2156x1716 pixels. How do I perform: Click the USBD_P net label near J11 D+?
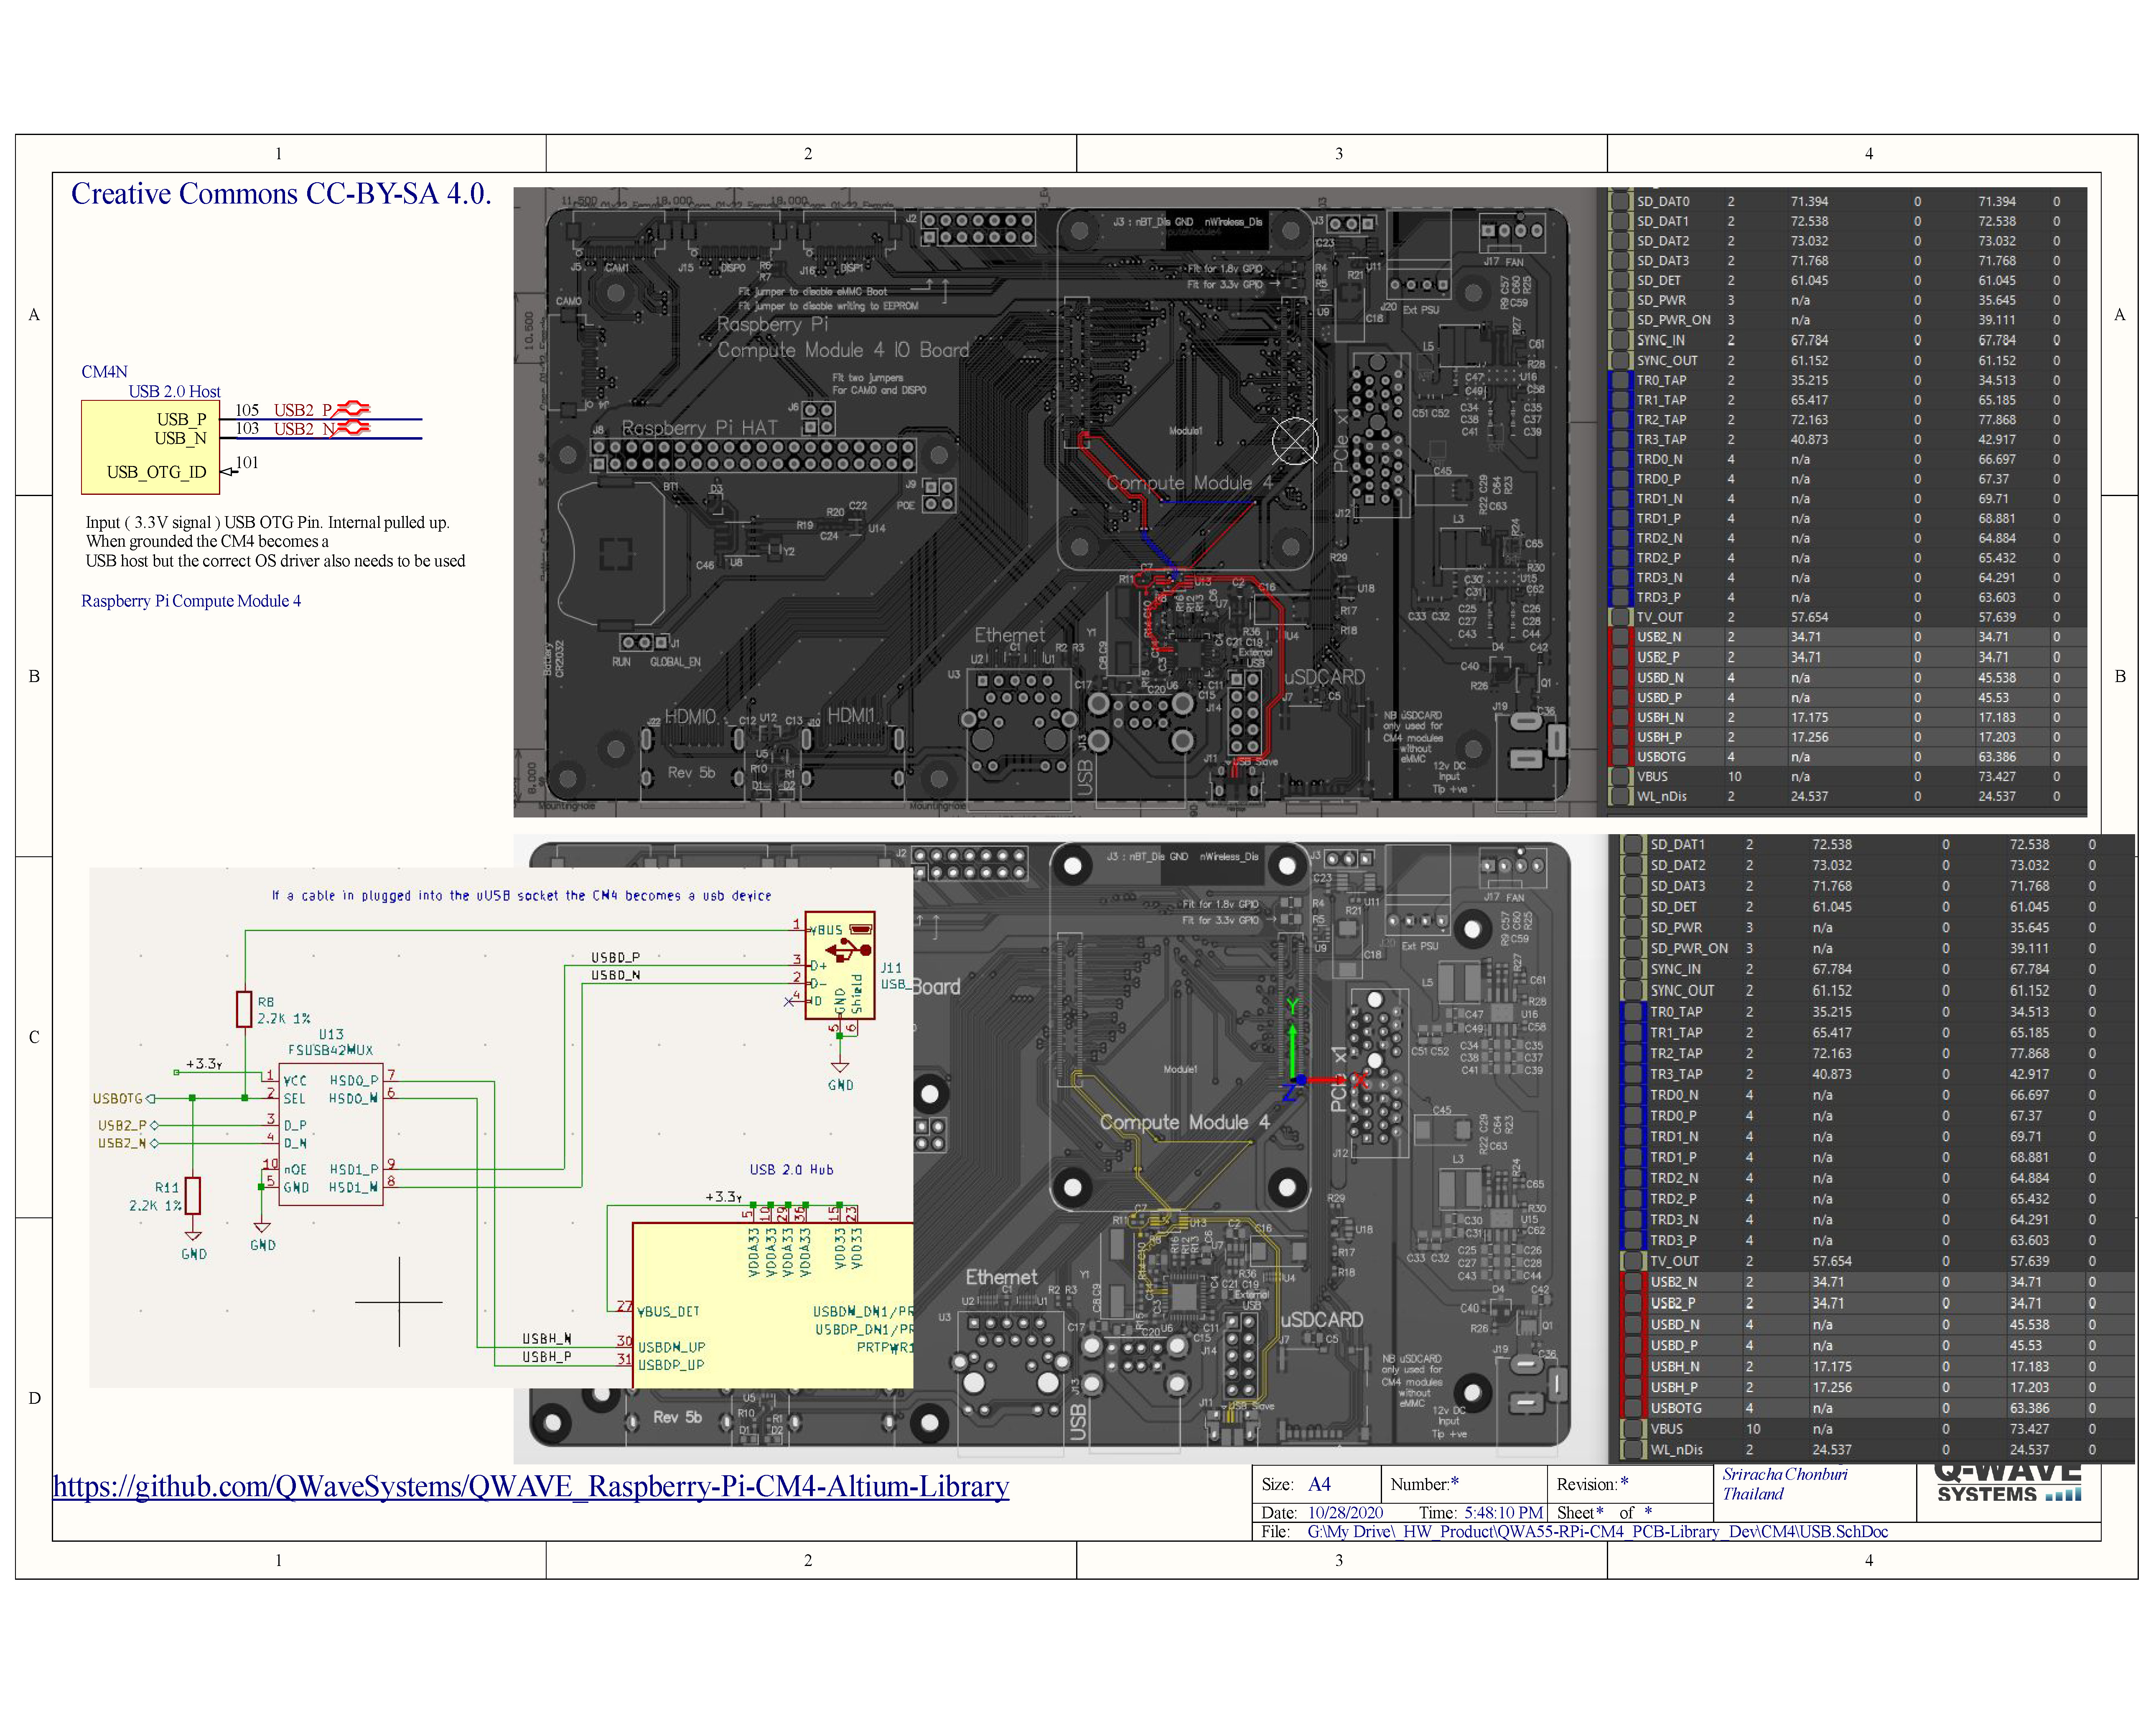coord(615,957)
